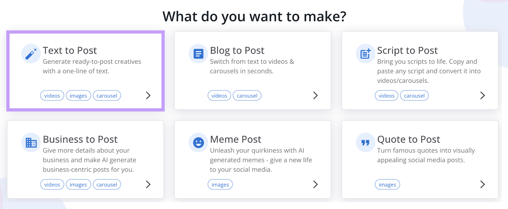Image resolution: width=508 pixels, height=209 pixels.
Task: Select the smiley face icon on Meme Post
Action: [197, 142]
